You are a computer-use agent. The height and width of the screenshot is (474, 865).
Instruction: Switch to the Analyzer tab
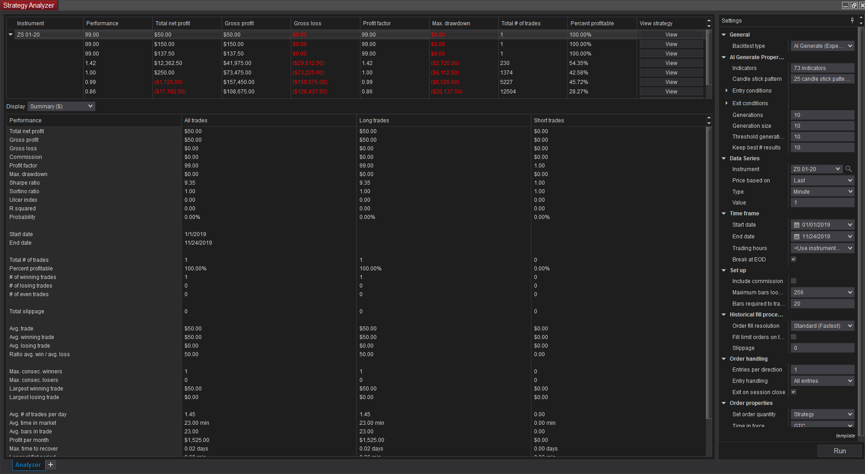[x=28, y=465]
